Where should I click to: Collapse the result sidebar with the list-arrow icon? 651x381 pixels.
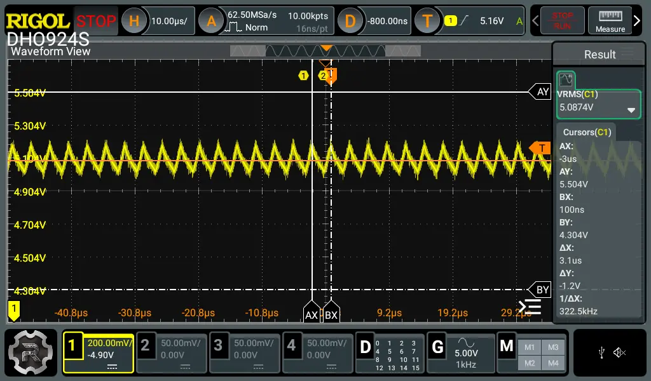click(x=530, y=307)
